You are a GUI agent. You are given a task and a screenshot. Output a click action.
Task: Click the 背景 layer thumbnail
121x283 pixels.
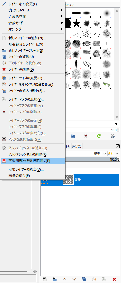pyautogui.click(x=68, y=180)
